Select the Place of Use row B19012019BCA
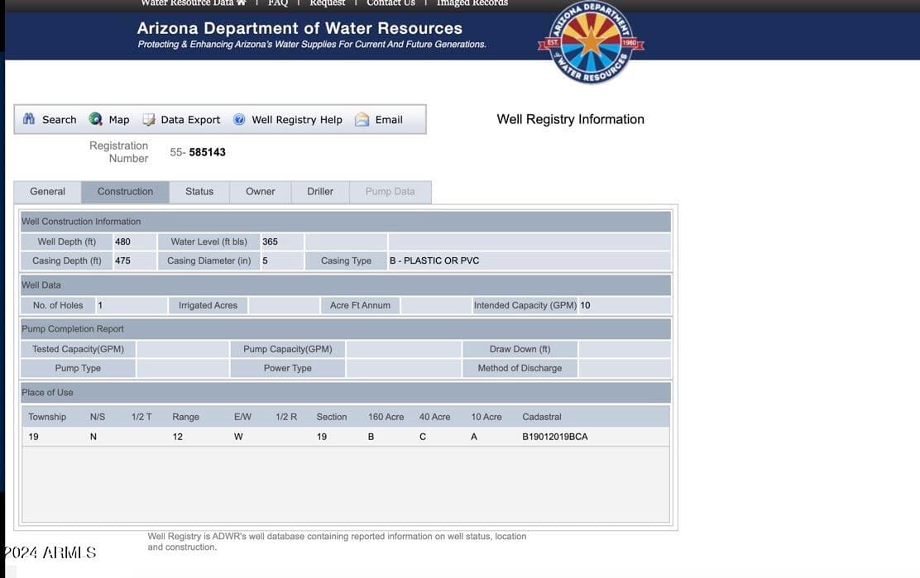Screen dimensions: 920x578 coord(346,437)
